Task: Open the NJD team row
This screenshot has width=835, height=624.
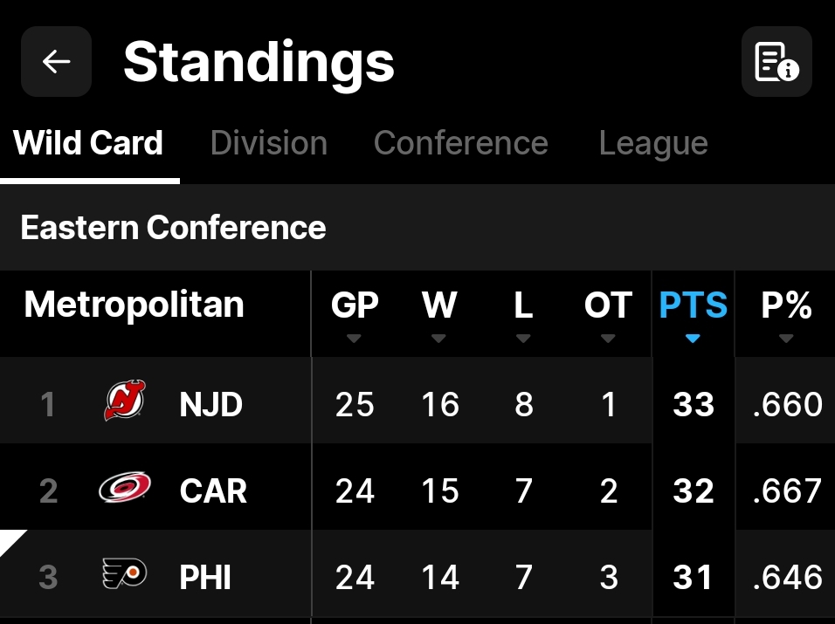Action: coord(211,404)
